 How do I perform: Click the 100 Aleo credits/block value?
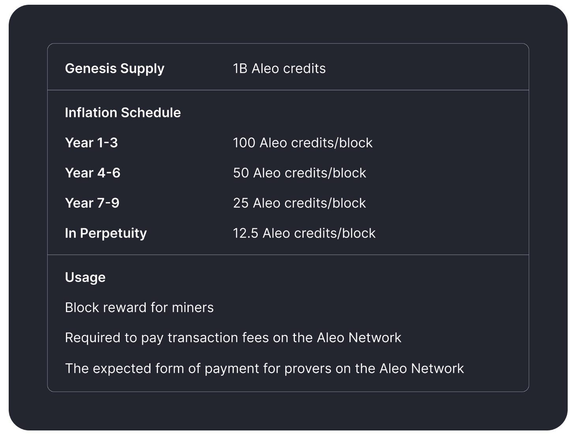click(x=302, y=143)
